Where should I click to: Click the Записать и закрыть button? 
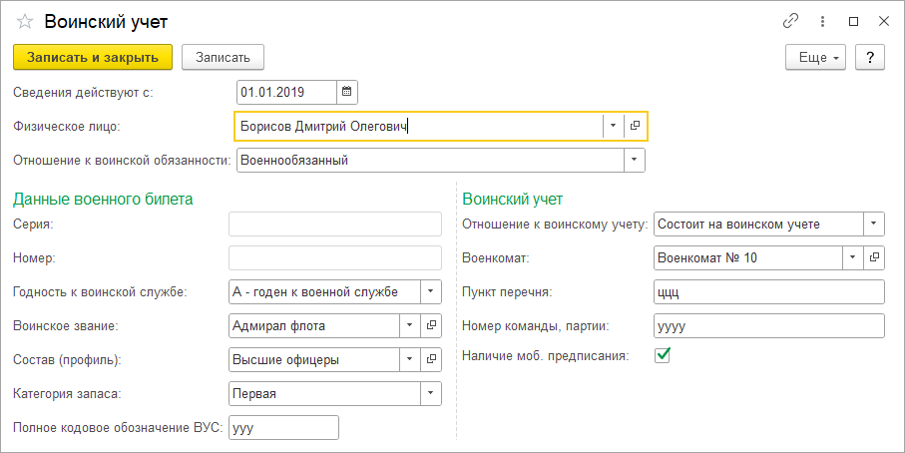tap(93, 58)
